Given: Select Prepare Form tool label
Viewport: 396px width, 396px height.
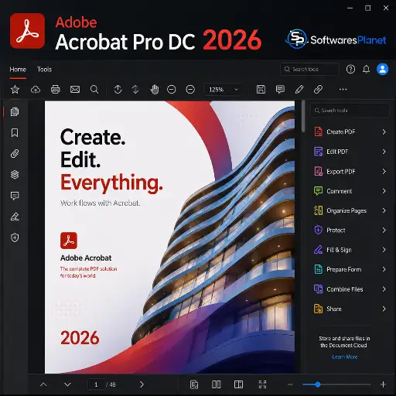Looking at the screenshot, I should (x=344, y=269).
